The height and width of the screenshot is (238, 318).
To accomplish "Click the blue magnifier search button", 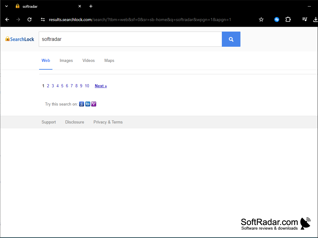I will pyautogui.click(x=231, y=39).
